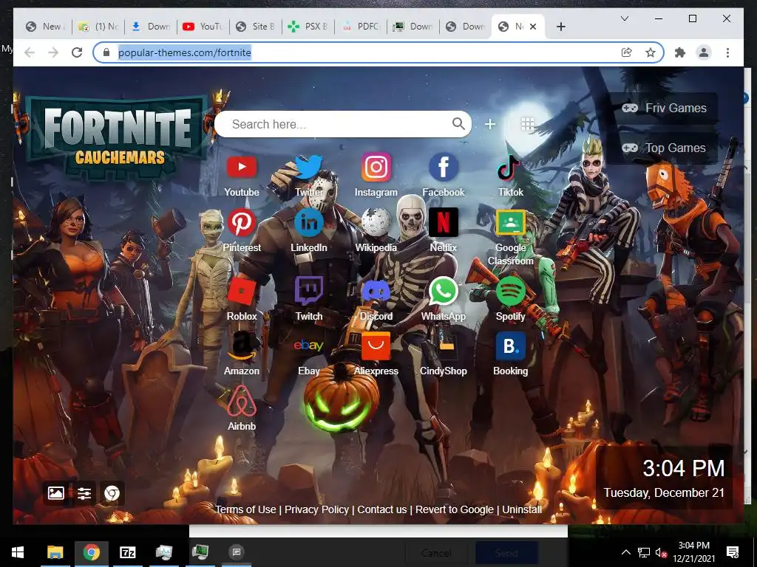Switch to the Site B browser tab
This screenshot has height=567, width=757.
pyautogui.click(x=255, y=27)
